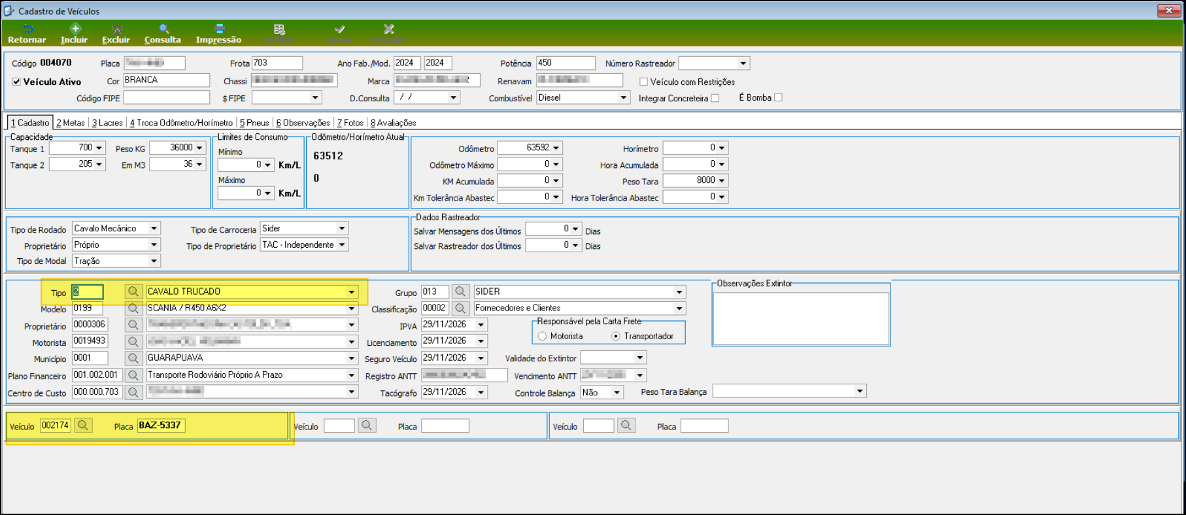Open the Odômetro 63592 value dropdown
The image size is (1186, 515).
tap(556, 148)
